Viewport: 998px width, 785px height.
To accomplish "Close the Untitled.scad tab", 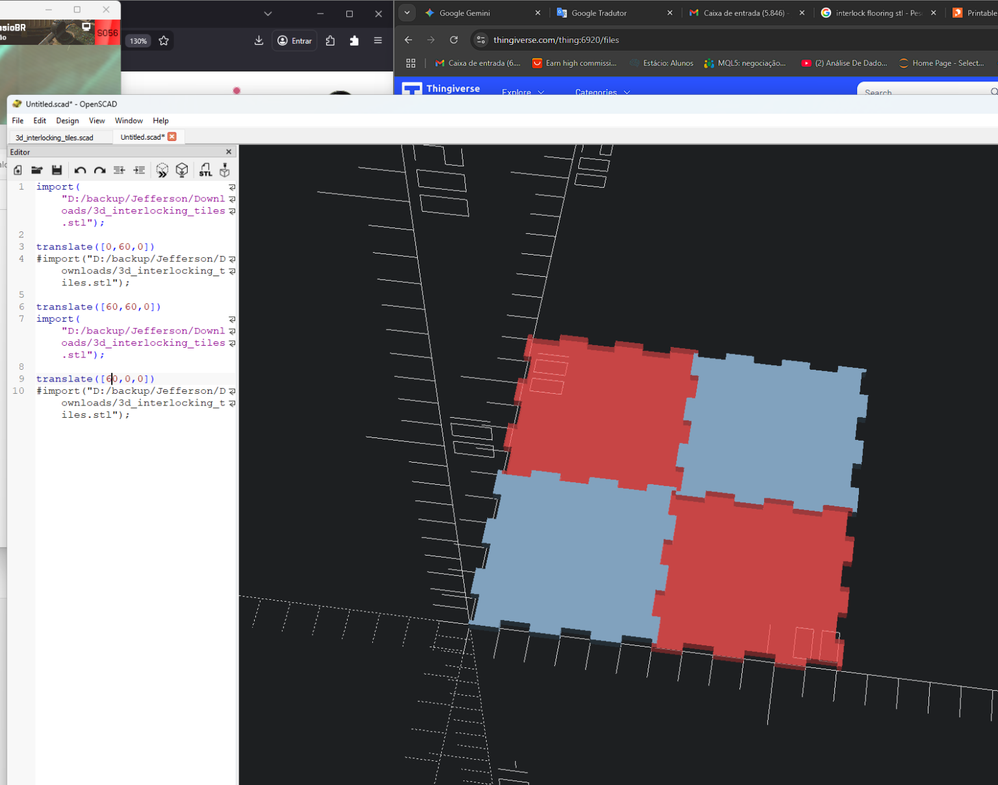I will point(172,136).
